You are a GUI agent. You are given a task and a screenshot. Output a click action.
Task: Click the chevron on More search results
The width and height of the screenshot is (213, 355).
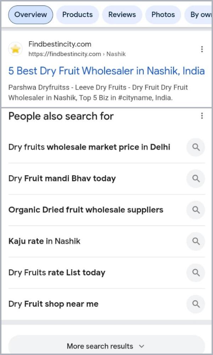point(141,346)
